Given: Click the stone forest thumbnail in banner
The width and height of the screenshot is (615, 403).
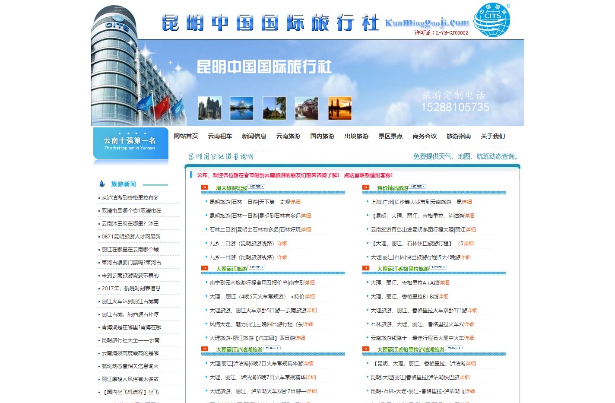Looking at the screenshot, I should (x=210, y=108).
